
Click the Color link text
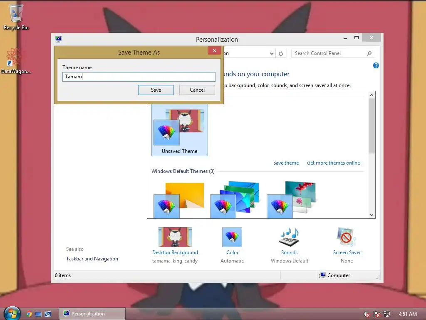(x=232, y=252)
